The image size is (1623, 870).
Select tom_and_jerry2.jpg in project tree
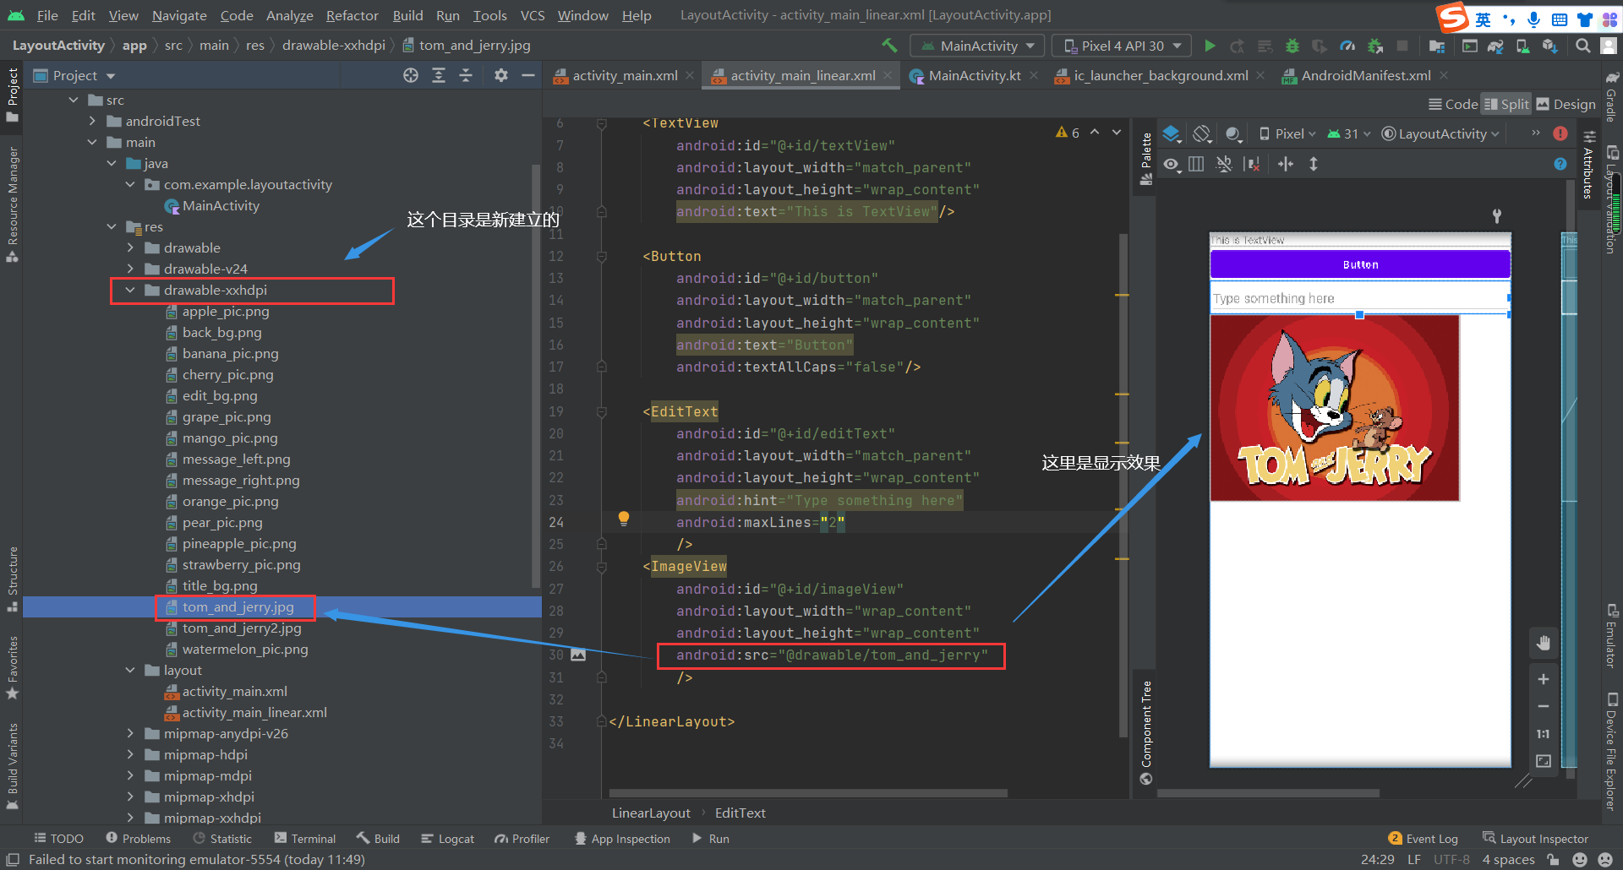pos(242,628)
